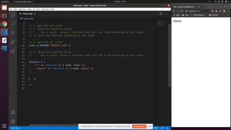Click the echo $_SERVER line 10
231x130 pixels.
[50, 45]
